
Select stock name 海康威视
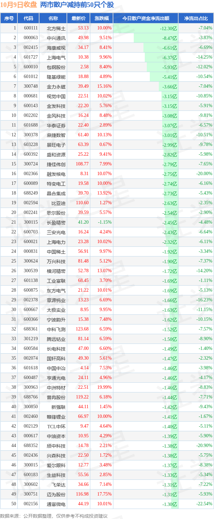[56, 48]
